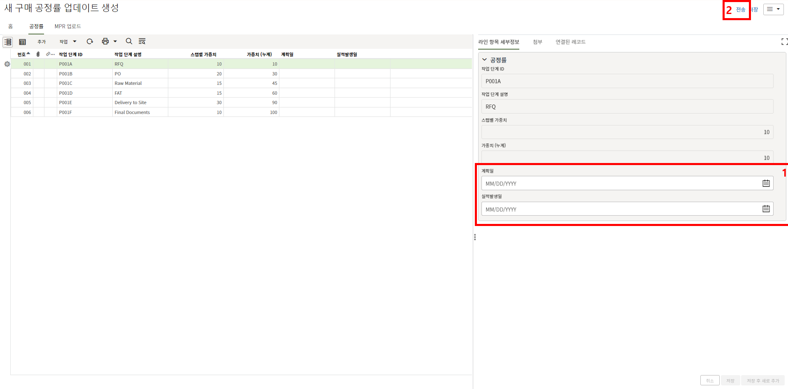Open the calendar picker for 실적발생일

pyautogui.click(x=766, y=209)
